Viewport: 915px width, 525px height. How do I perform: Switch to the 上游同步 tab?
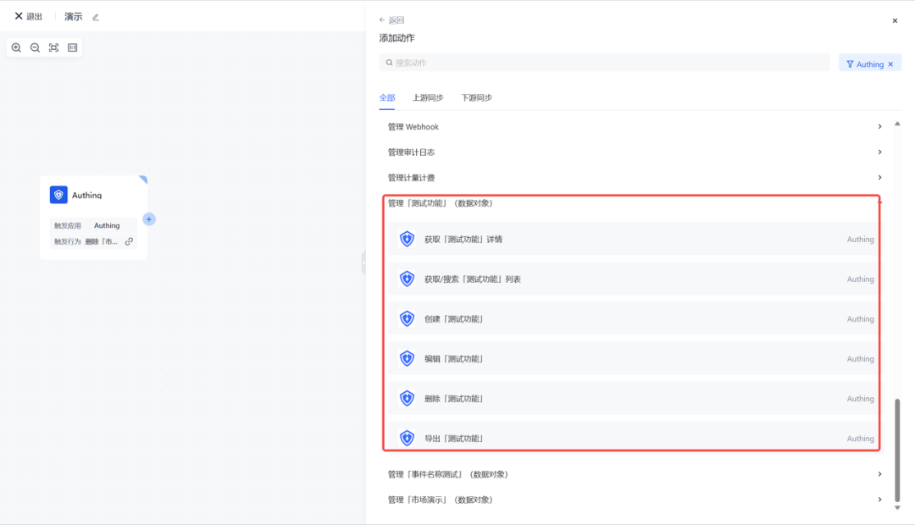pos(428,97)
